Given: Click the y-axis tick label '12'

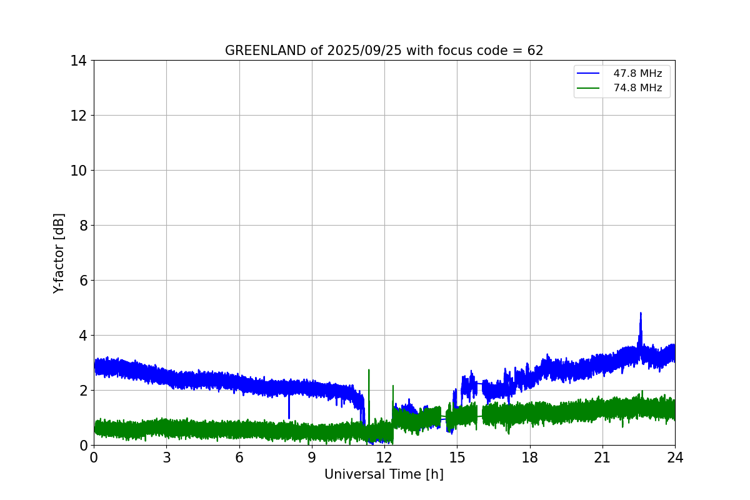Looking at the screenshot, I should (78, 116).
